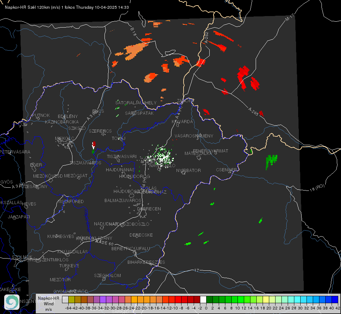Click the EDELÉNY label
This screenshot has width=341, height=314.
pos(68,117)
